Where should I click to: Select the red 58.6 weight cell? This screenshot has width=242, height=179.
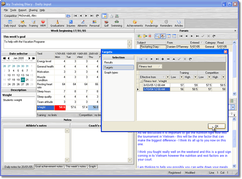tap(60, 107)
